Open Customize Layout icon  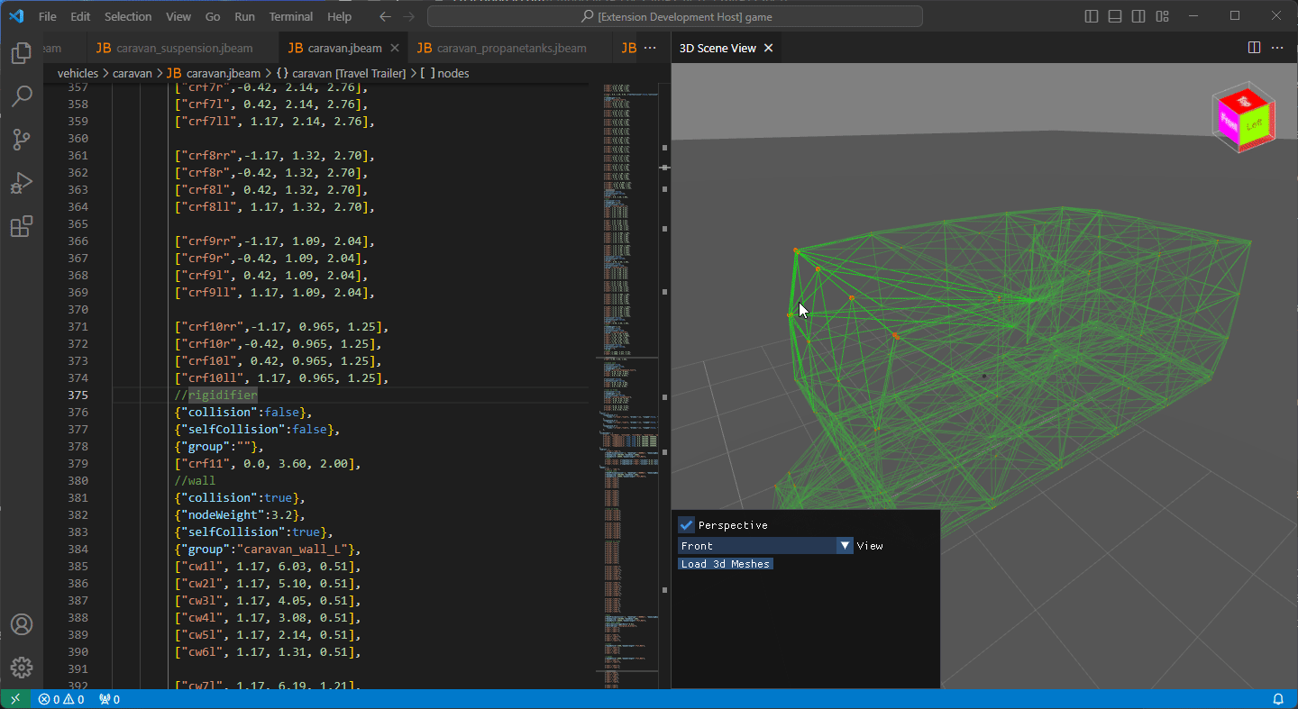tap(1162, 16)
